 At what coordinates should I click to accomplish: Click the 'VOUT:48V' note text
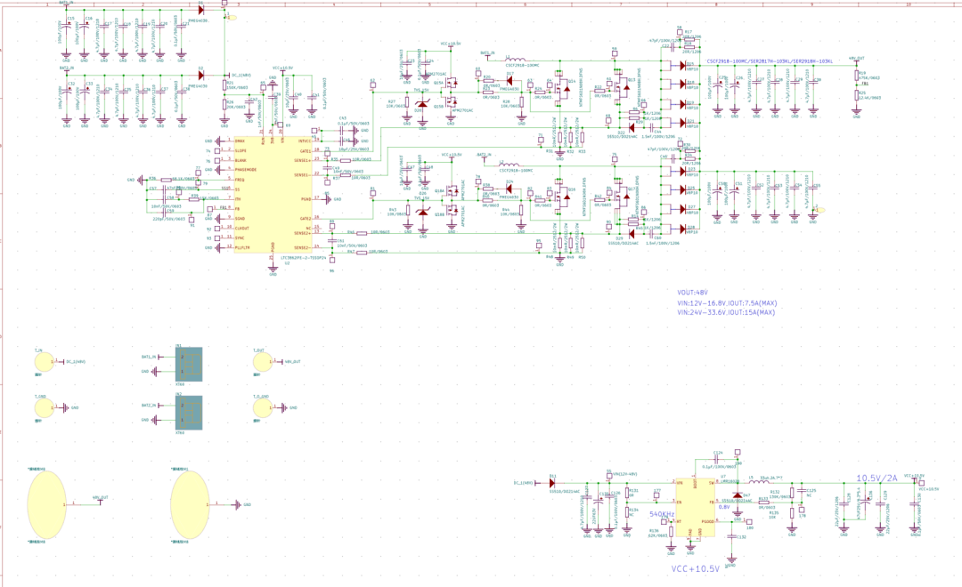[x=692, y=293]
